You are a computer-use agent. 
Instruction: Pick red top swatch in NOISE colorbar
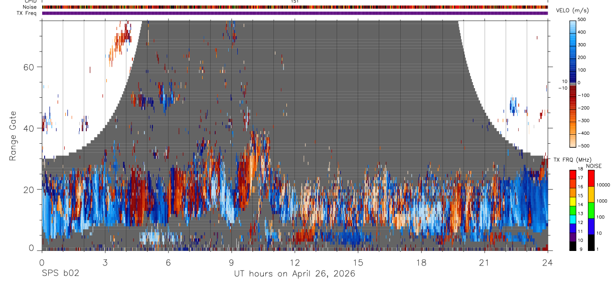(591, 178)
